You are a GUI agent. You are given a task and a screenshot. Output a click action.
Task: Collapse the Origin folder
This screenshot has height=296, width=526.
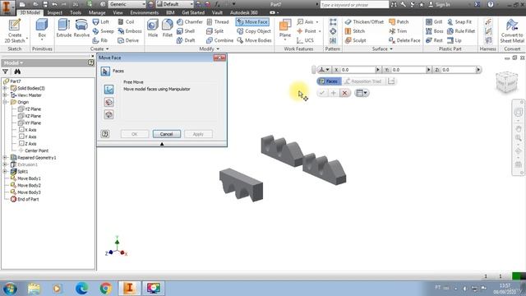pyautogui.click(x=5, y=102)
